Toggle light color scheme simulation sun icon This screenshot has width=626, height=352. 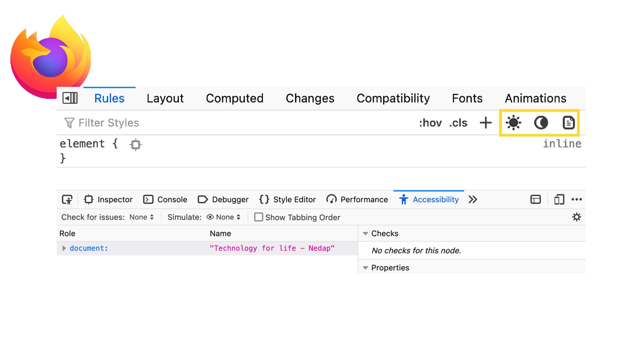click(x=514, y=123)
